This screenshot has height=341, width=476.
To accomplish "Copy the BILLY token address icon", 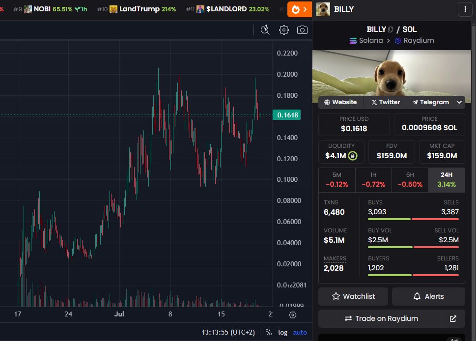I will coord(391,29).
